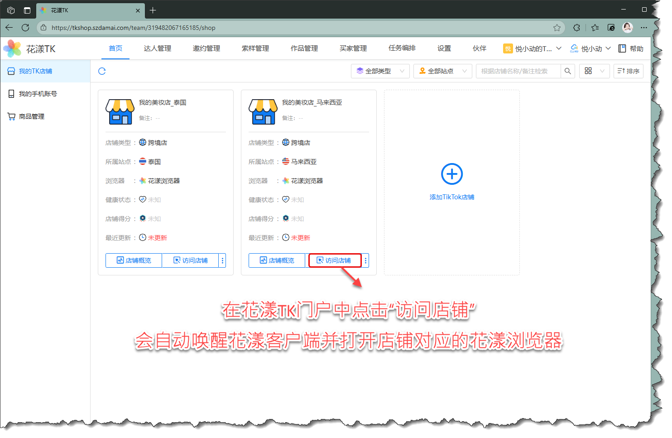
Task: Click 访问店铺 for the Malaysia shop
Action: [335, 260]
